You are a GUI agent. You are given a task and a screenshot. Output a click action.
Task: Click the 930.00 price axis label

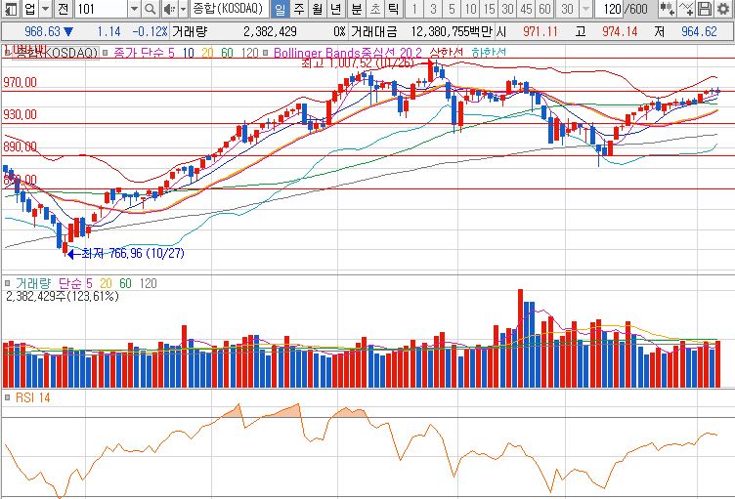coord(20,114)
